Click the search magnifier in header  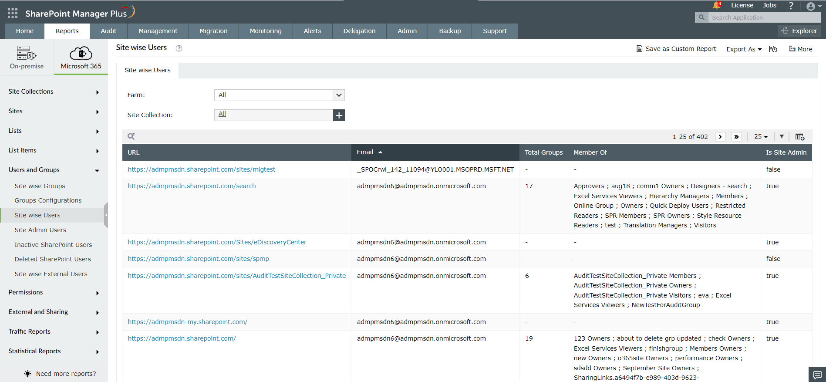tap(701, 17)
